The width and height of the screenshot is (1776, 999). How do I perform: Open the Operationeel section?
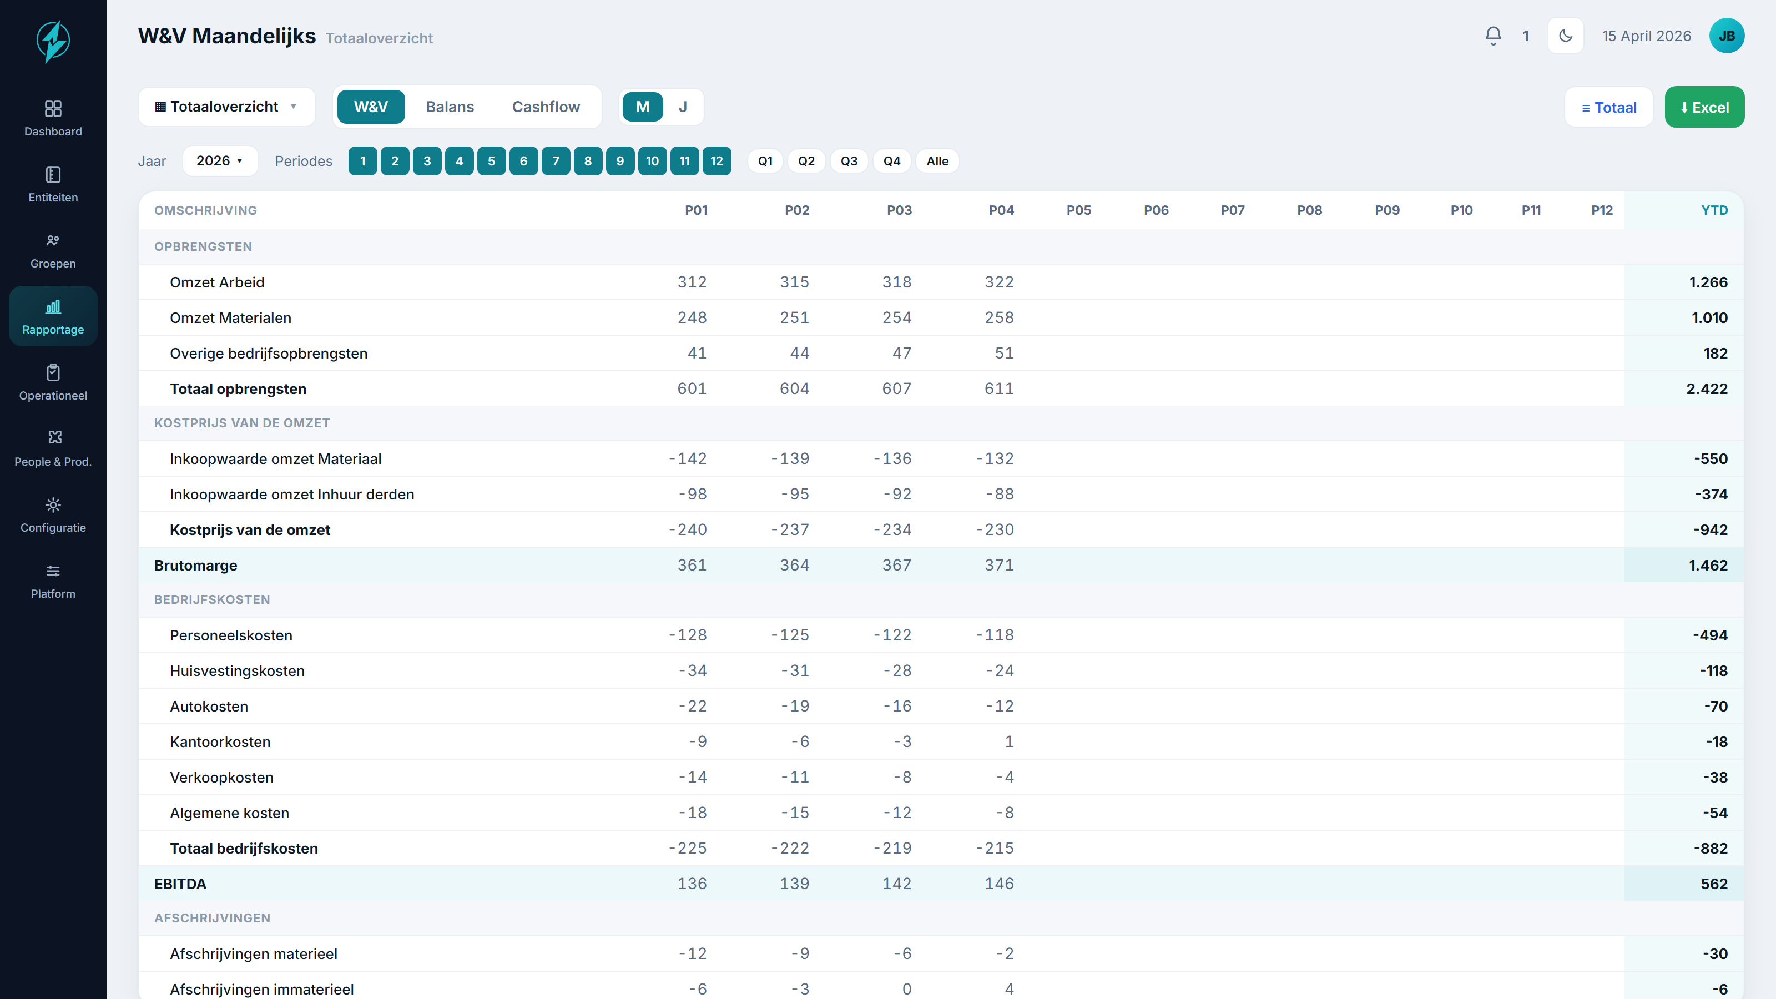53,382
